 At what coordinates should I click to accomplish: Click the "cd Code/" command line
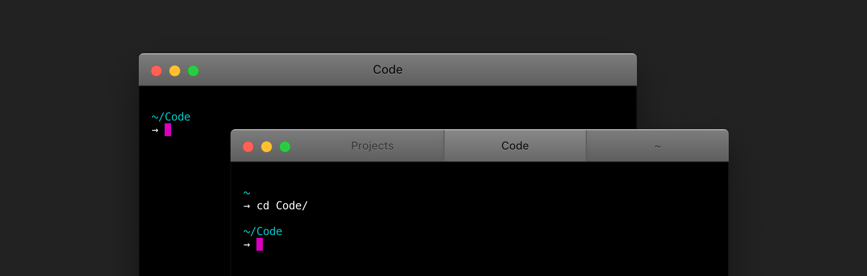(282, 206)
